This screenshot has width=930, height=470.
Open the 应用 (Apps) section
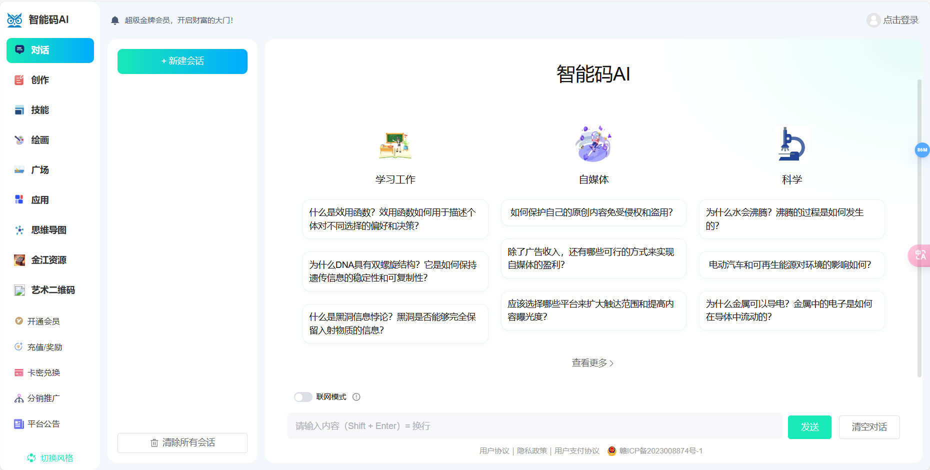pos(40,199)
